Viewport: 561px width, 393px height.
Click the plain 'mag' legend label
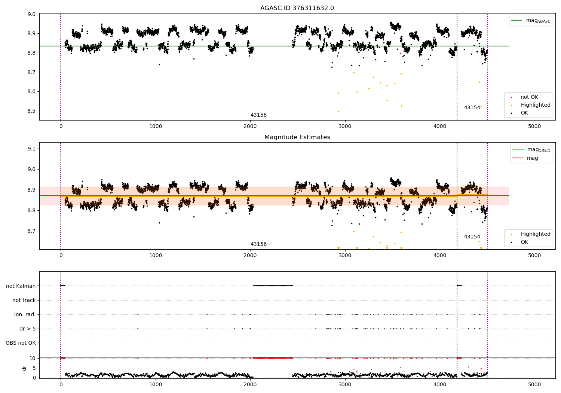533,158
